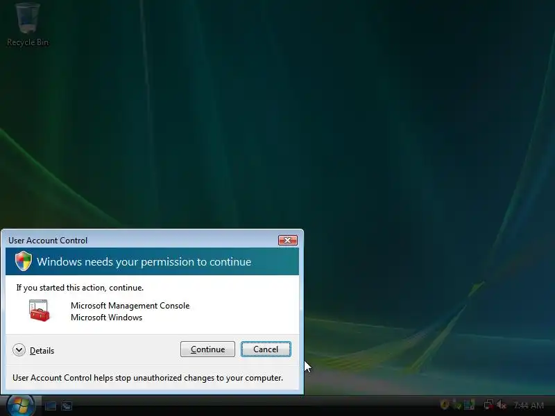Click the red toolbox Management Console icon
The width and height of the screenshot is (555, 416).
tap(40, 311)
